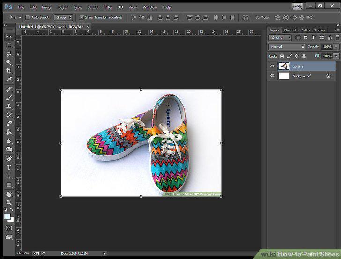Enable the Auto-Select checkbox

[28, 17]
